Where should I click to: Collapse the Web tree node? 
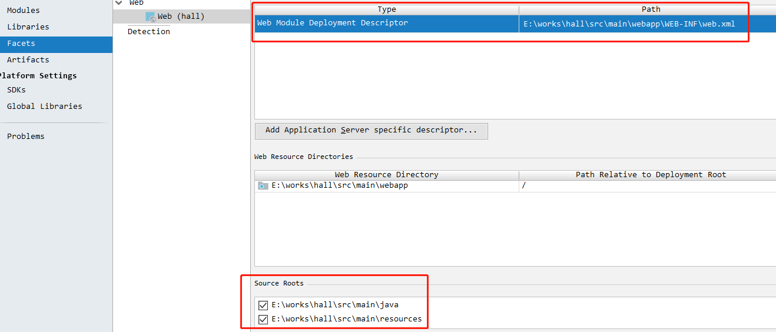coord(120,3)
